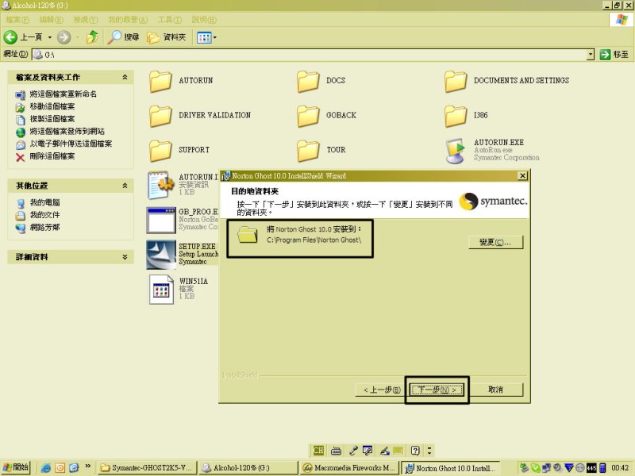Click the language bar help question-mark icon
Image resolution: width=635 pixels, height=476 pixels.
click(x=415, y=450)
